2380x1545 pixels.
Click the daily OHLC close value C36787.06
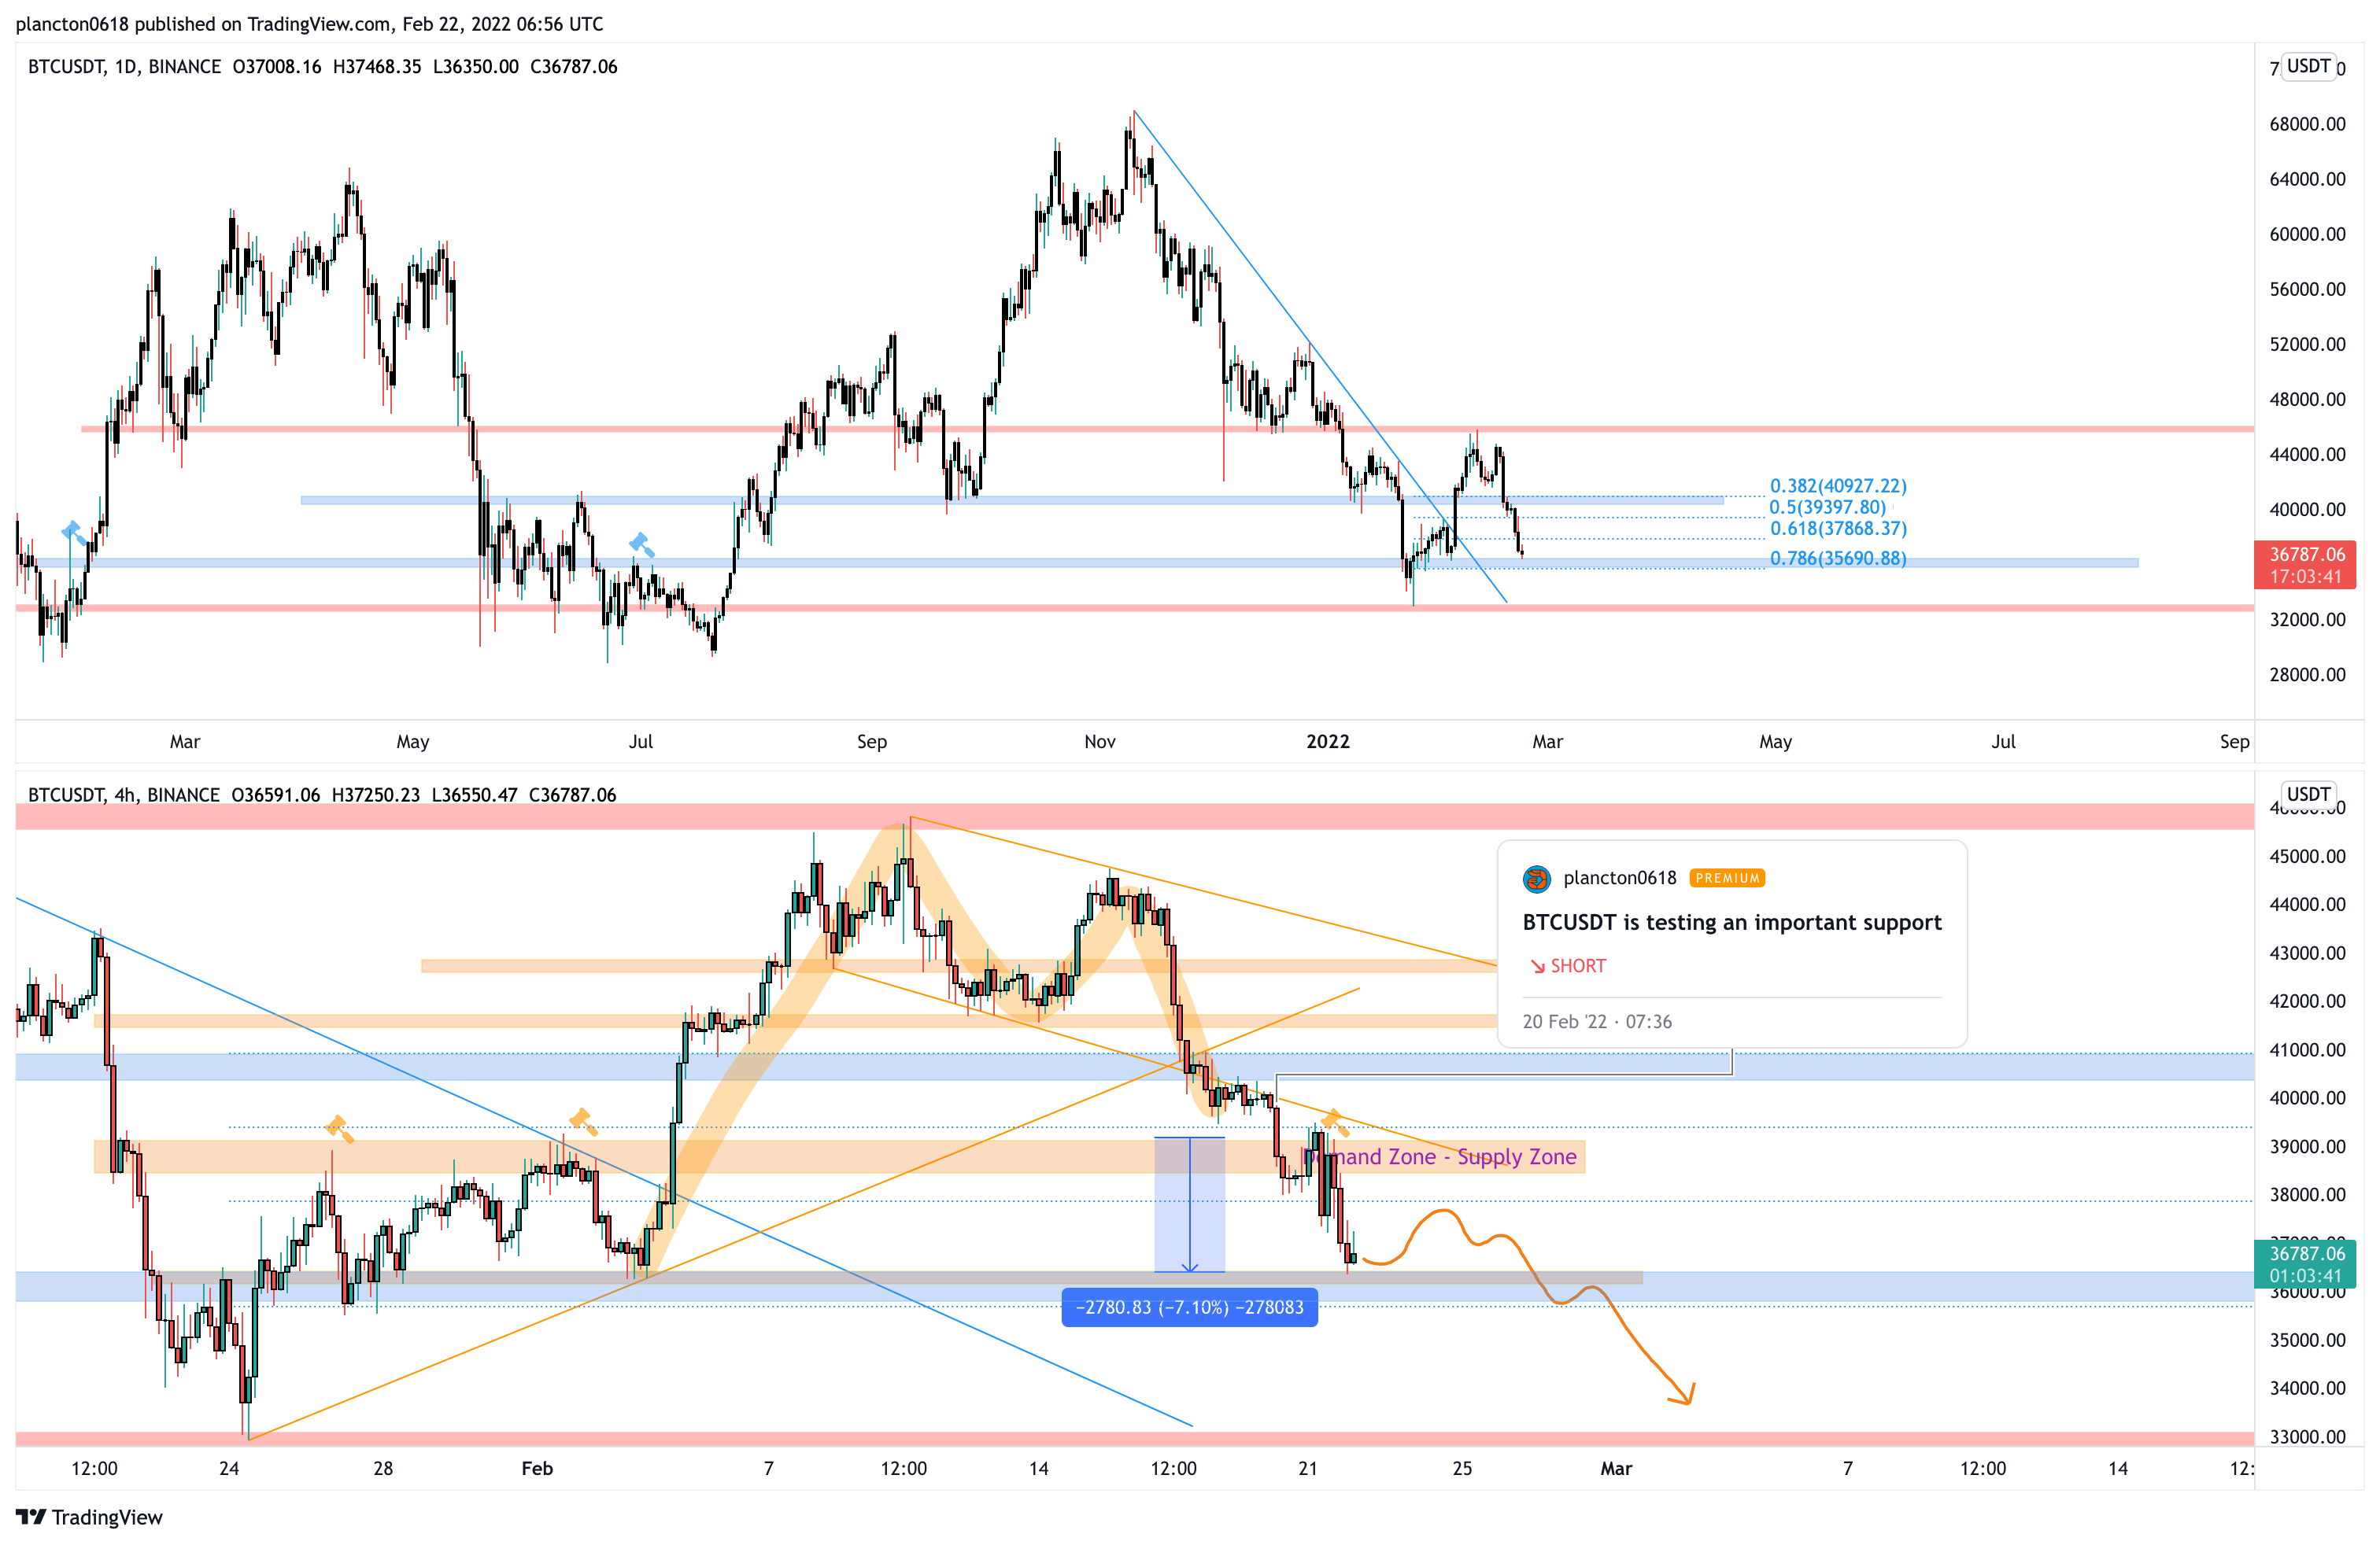coord(574,67)
